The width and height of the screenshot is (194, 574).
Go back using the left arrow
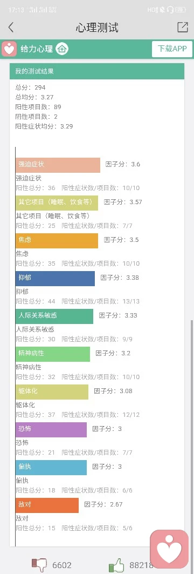tap(11, 28)
